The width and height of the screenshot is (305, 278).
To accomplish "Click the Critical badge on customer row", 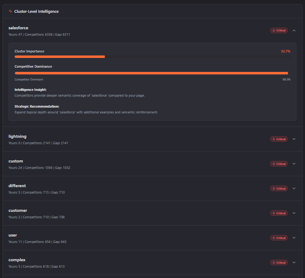I will [279, 213].
